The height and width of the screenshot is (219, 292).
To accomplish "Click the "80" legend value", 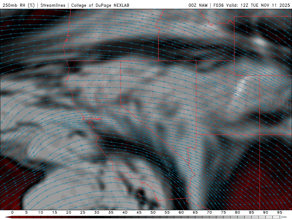I will (x=238, y=212).
